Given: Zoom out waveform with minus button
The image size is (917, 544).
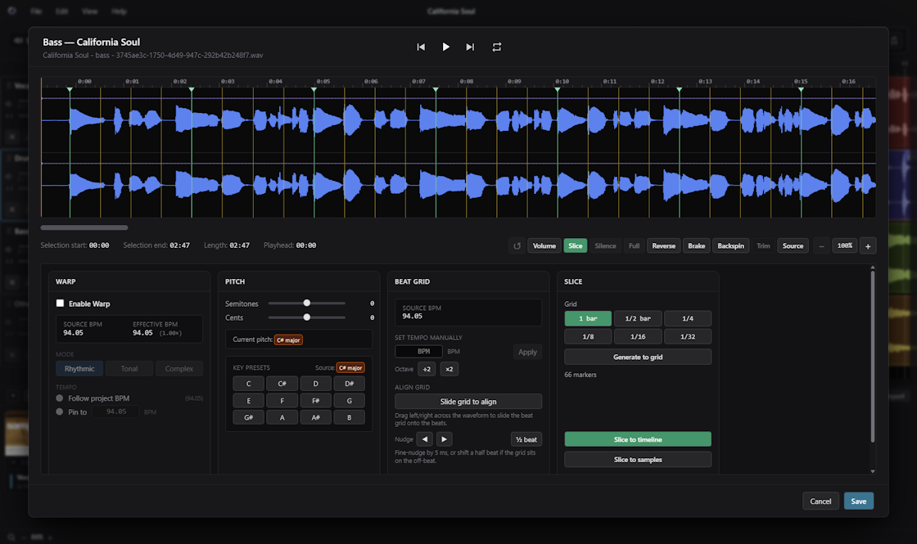Looking at the screenshot, I should [821, 246].
